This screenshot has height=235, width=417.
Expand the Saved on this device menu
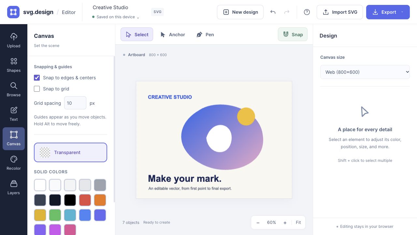click(116, 17)
